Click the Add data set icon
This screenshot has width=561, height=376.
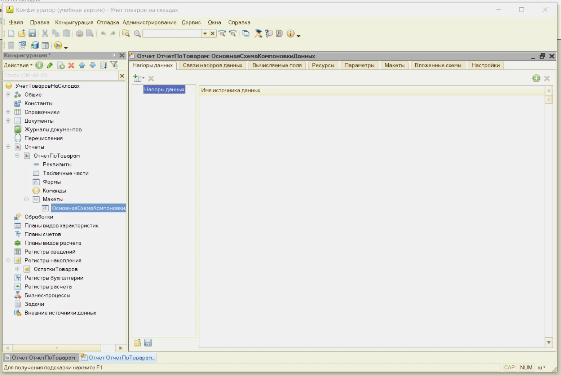138,78
